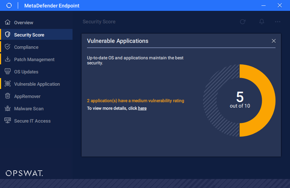Click the Malware Scan bug icon
This screenshot has height=188, width=290.
coord(8,108)
